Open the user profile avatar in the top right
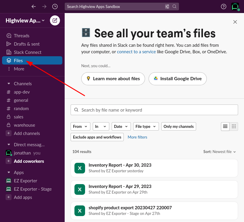 click(x=235, y=7)
